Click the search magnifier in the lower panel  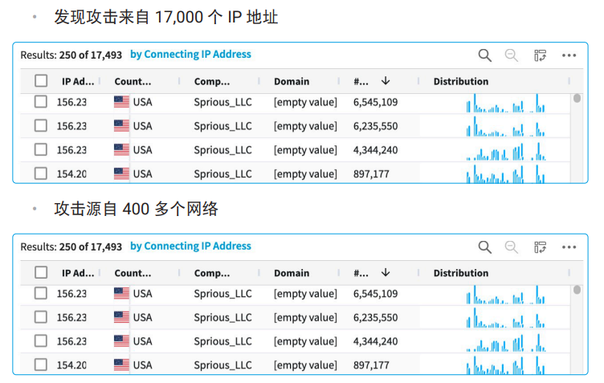[484, 247]
